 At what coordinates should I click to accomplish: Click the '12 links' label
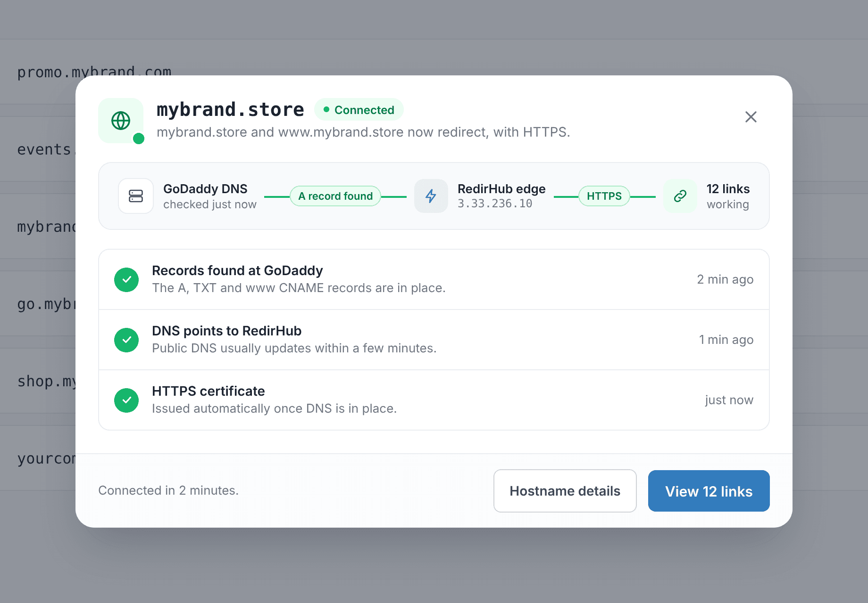[728, 189]
